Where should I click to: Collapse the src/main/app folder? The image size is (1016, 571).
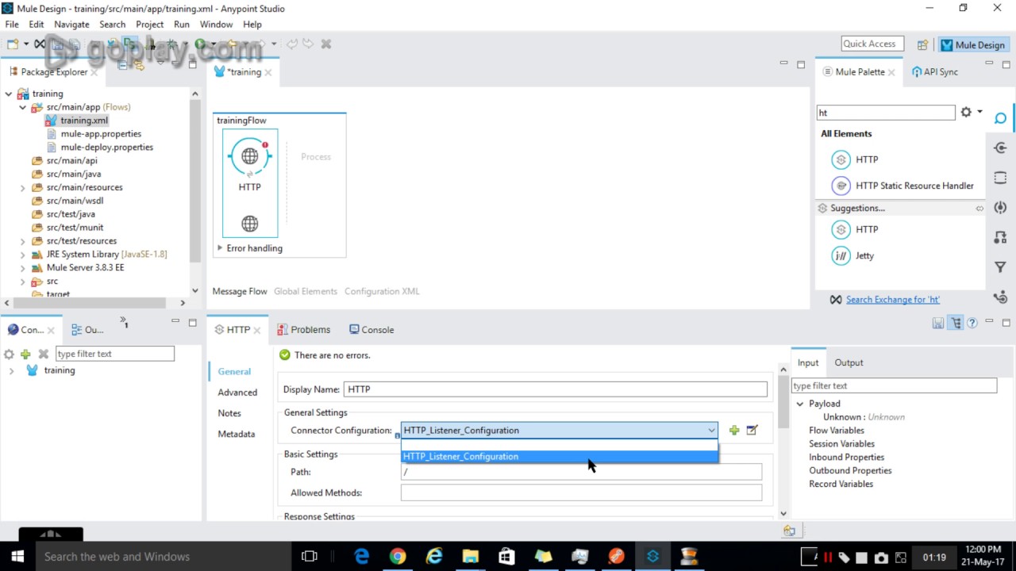click(x=23, y=107)
